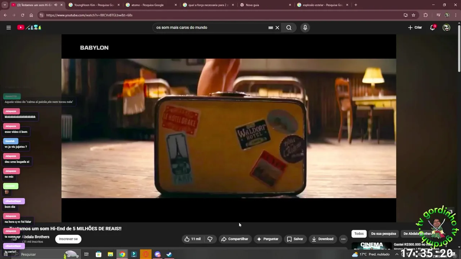Switch to qual a força necessaria tab
461x259 pixels.
point(208,5)
